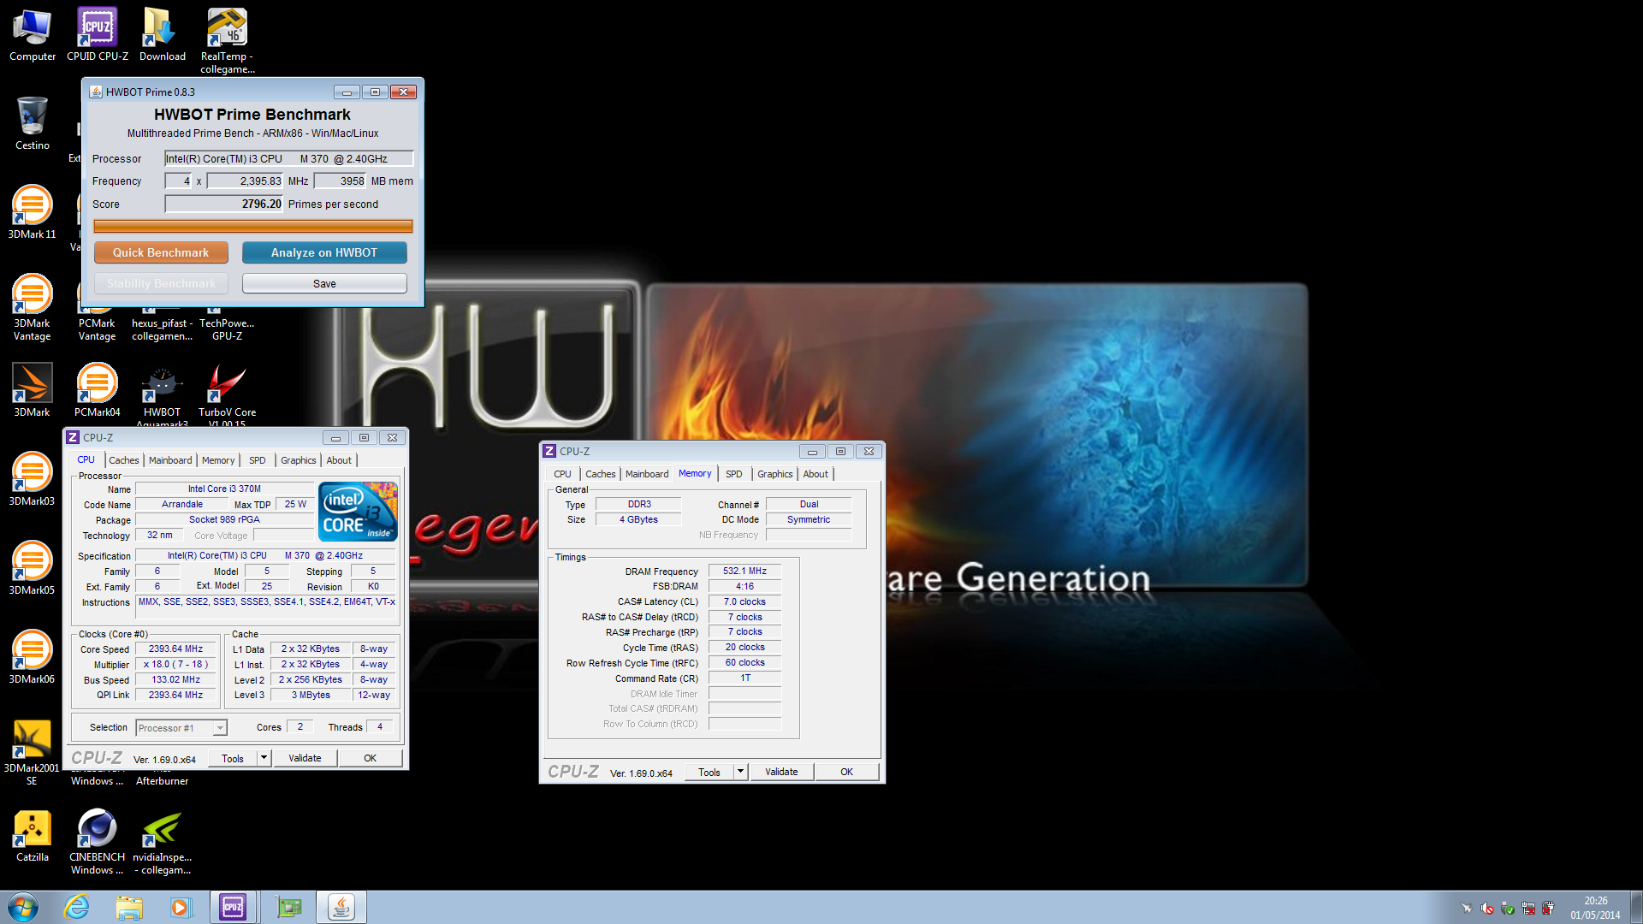1643x924 pixels.
Task: Open the About tab in left CPU-Z window
Action: coord(340,460)
